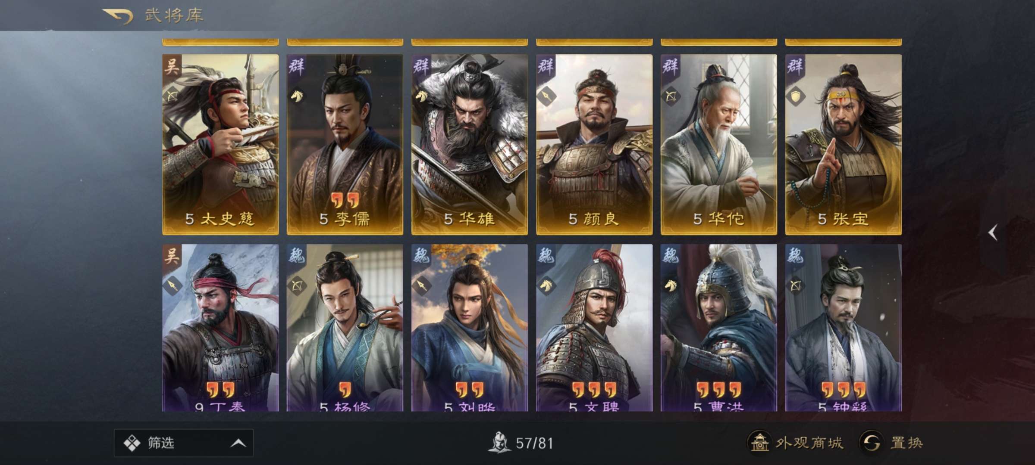Select the 华雄 general card

469,145
